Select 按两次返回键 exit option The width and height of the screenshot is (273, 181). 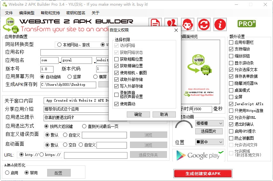[x=46, y=126]
